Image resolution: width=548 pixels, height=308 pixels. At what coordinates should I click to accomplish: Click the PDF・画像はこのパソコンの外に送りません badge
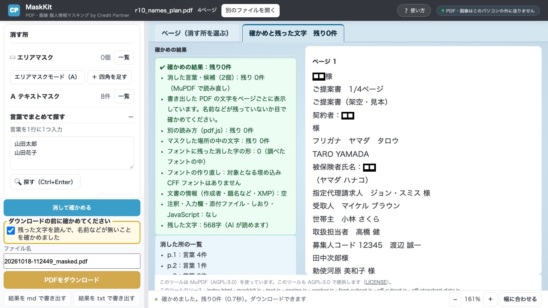pyautogui.click(x=488, y=11)
